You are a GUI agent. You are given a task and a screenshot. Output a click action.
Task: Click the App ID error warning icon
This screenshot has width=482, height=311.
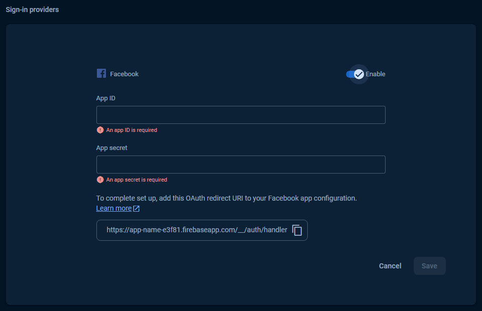pos(100,130)
